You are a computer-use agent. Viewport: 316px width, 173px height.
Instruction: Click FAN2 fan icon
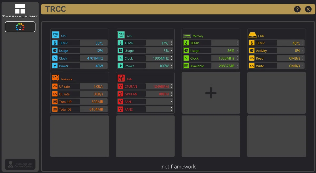pos(121,109)
